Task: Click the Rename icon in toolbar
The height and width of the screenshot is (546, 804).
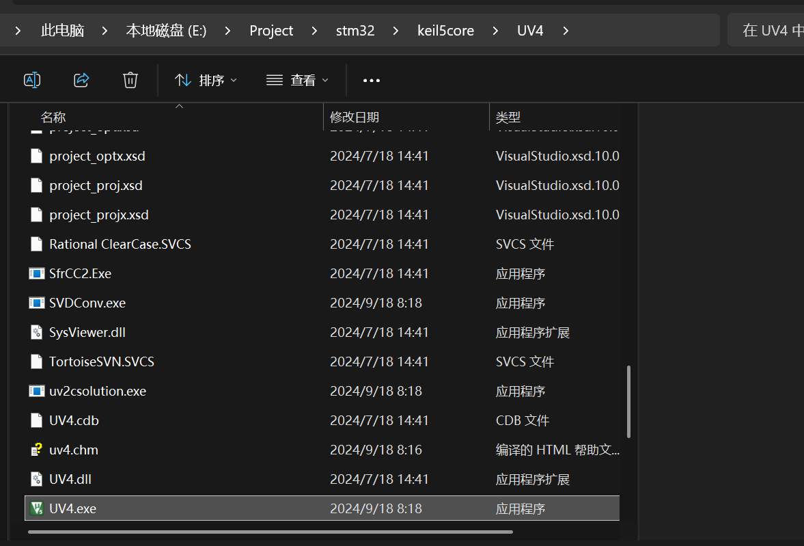Action: pos(32,80)
